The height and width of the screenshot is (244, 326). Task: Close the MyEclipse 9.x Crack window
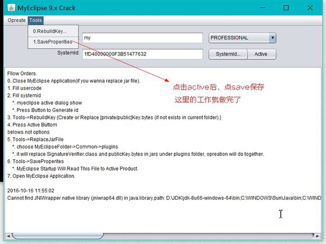pos(310,8)
